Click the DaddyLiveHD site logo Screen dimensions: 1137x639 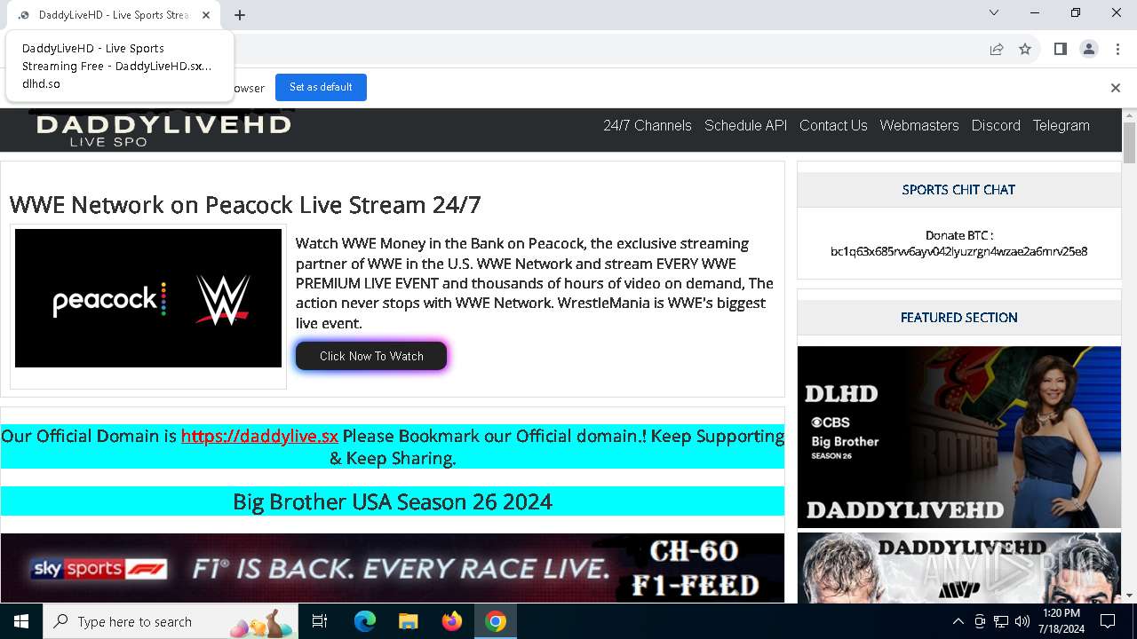click(163, 130)
